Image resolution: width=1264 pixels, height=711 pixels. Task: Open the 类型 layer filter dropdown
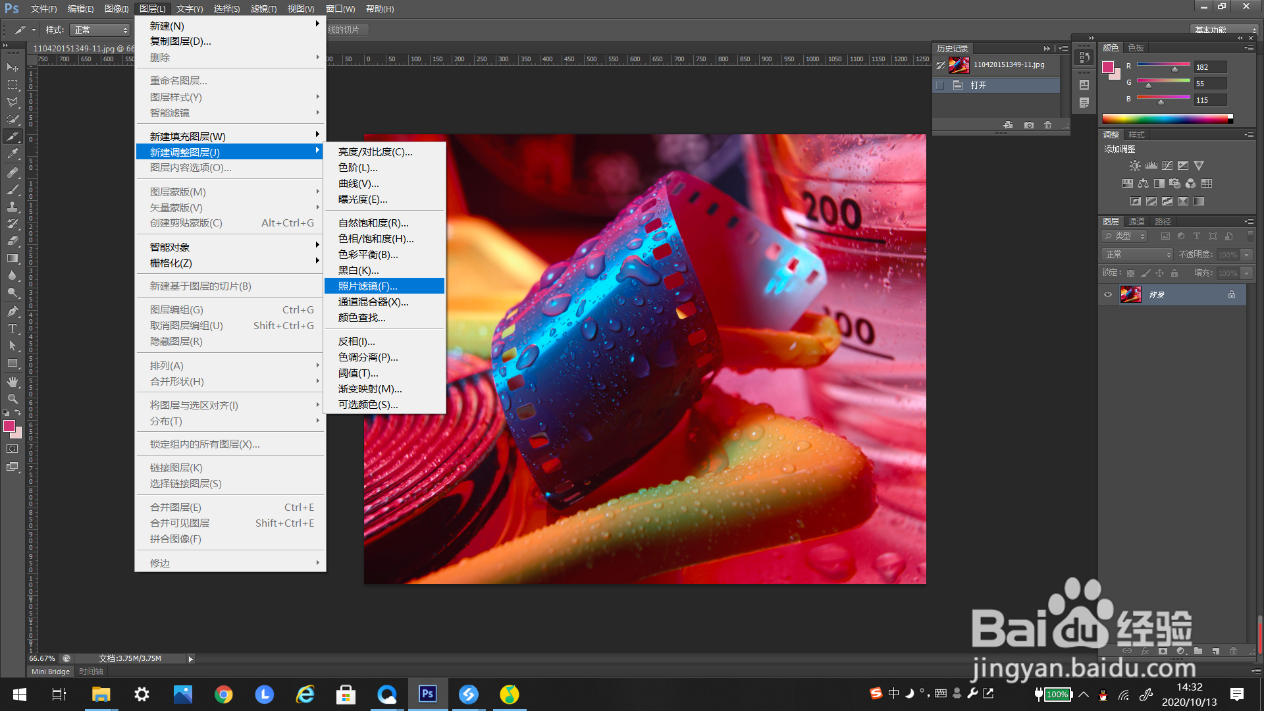click(1124, 236)
